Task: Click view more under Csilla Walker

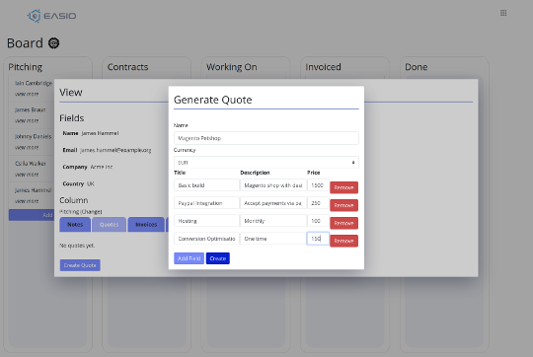Action: [27, 175]
